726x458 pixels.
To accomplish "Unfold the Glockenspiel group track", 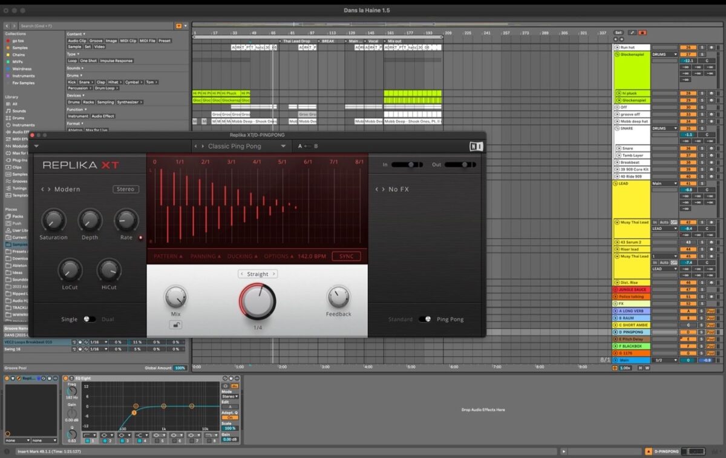I will (618, 54).
